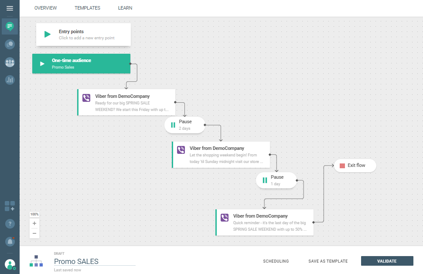The image size is (423, 274).
Task: Click the Validate button
Action: pyautogui.click(x=387, y=261)
